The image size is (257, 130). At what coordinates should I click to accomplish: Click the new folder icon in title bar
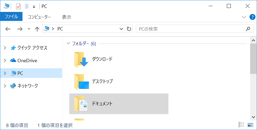tap(27, 6)
